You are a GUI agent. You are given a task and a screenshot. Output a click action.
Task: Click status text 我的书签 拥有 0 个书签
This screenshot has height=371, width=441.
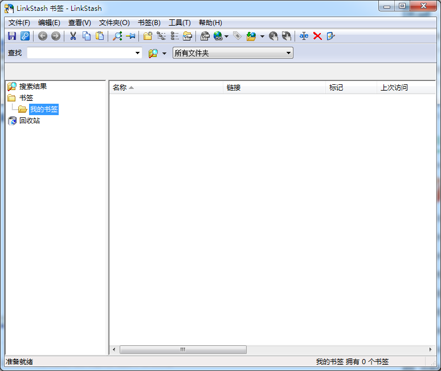coord(352,362)
